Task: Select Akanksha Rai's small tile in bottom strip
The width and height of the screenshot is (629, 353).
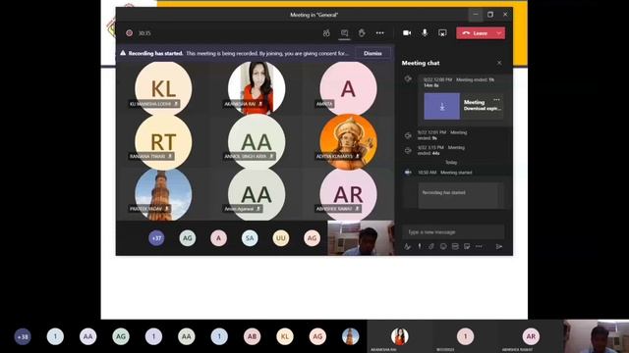Action: tap(400, 336)
